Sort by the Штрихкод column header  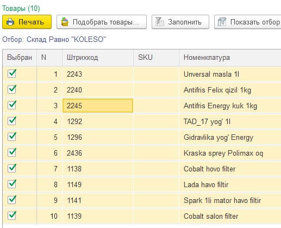click(98, 58)
